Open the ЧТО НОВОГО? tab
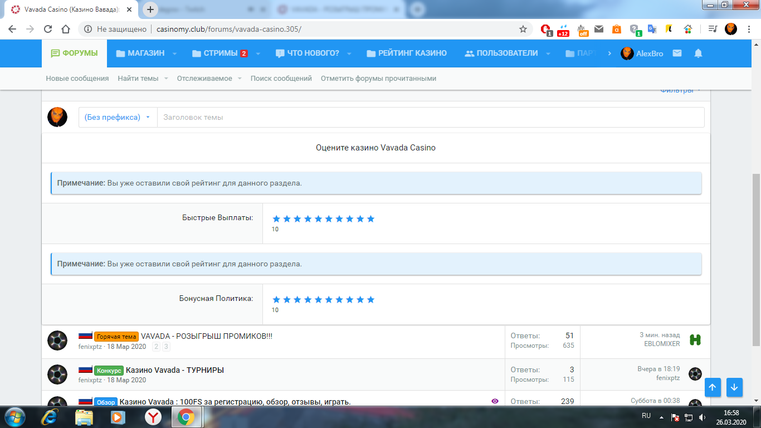 pyautogui.click(x=308, y=53)
